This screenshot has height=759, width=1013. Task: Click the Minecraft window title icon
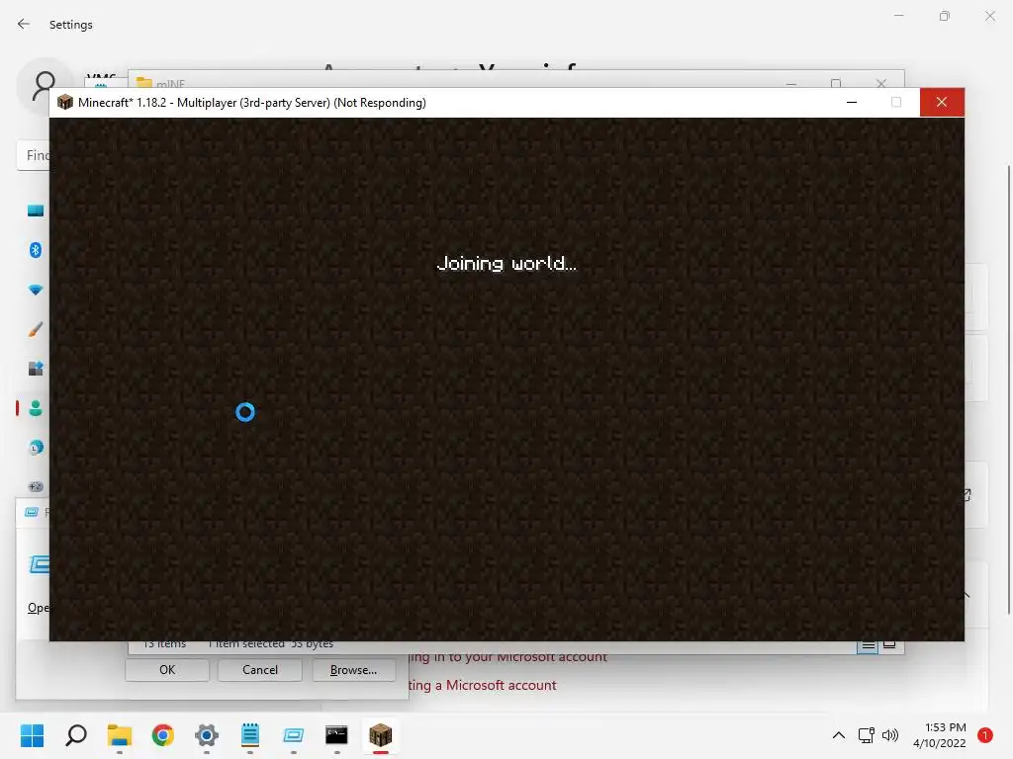(65, 102)
